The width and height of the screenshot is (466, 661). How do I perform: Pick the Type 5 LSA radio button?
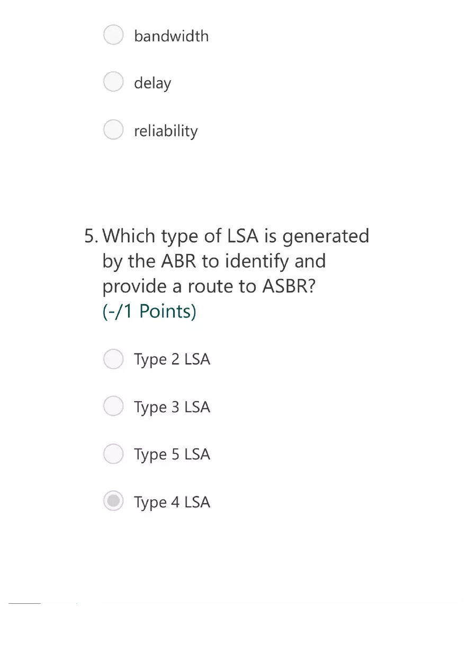click(x=113, y=454)
